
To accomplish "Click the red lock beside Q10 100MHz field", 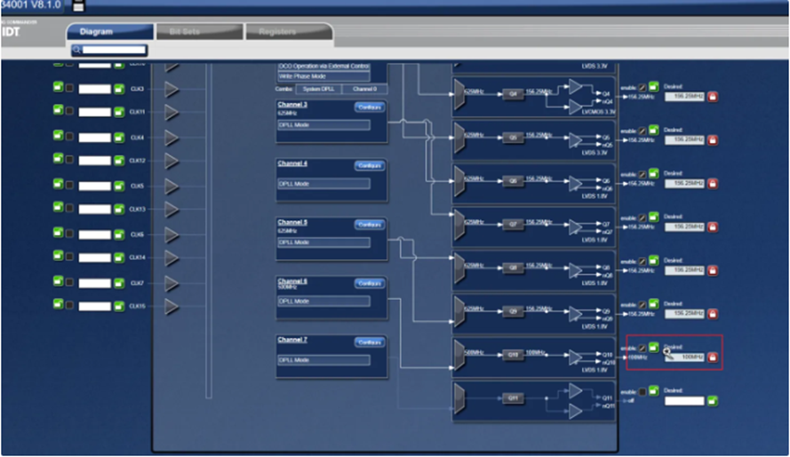I will tap(712, 357).
